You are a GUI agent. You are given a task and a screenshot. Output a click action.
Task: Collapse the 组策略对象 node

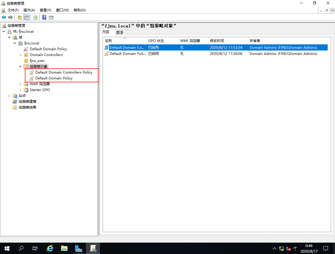pyautogui.click(x=20, y=67)
